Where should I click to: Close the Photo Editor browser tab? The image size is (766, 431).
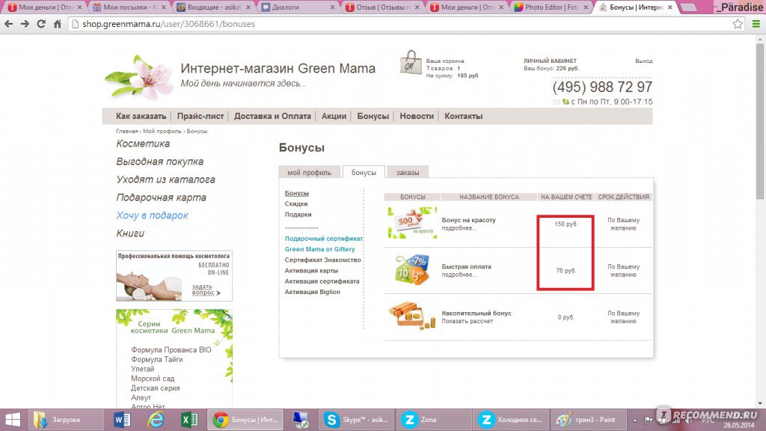pos(586,7)
